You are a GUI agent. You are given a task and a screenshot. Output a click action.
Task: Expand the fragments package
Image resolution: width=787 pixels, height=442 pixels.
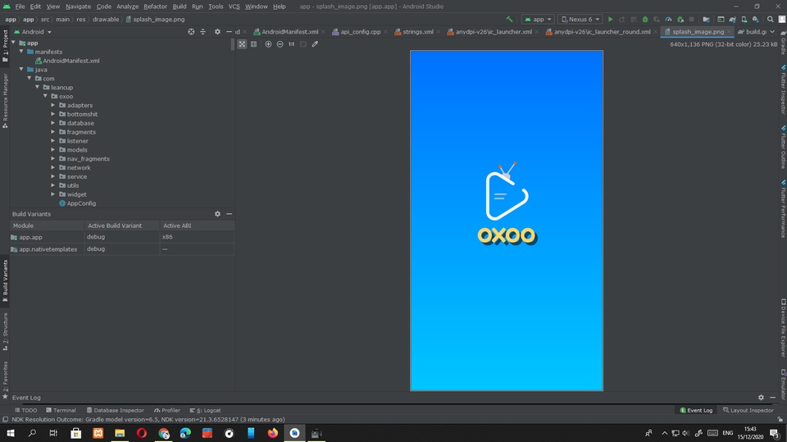tap(53, 132)
